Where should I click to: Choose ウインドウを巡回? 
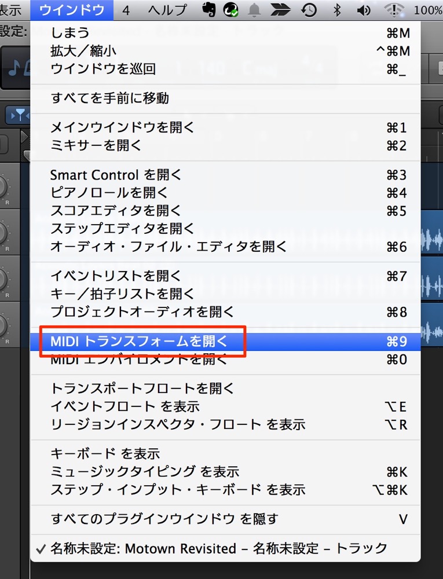tap(225, 69)
